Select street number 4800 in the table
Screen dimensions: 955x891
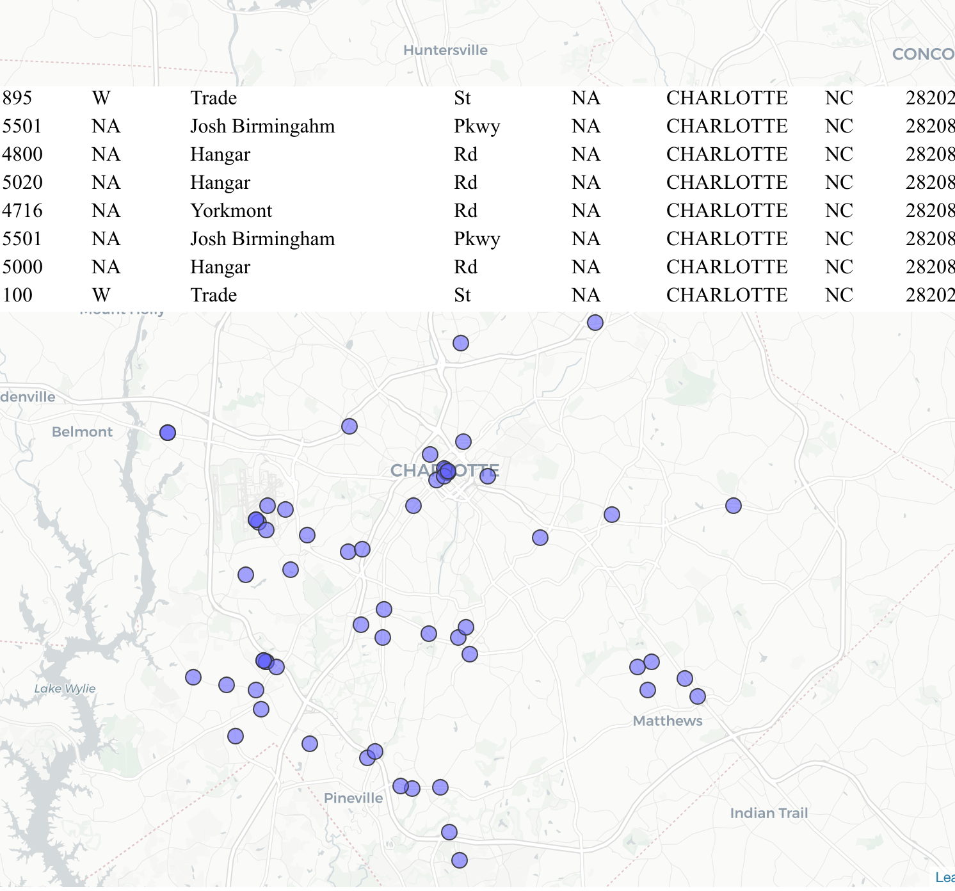tap(22, 154)
